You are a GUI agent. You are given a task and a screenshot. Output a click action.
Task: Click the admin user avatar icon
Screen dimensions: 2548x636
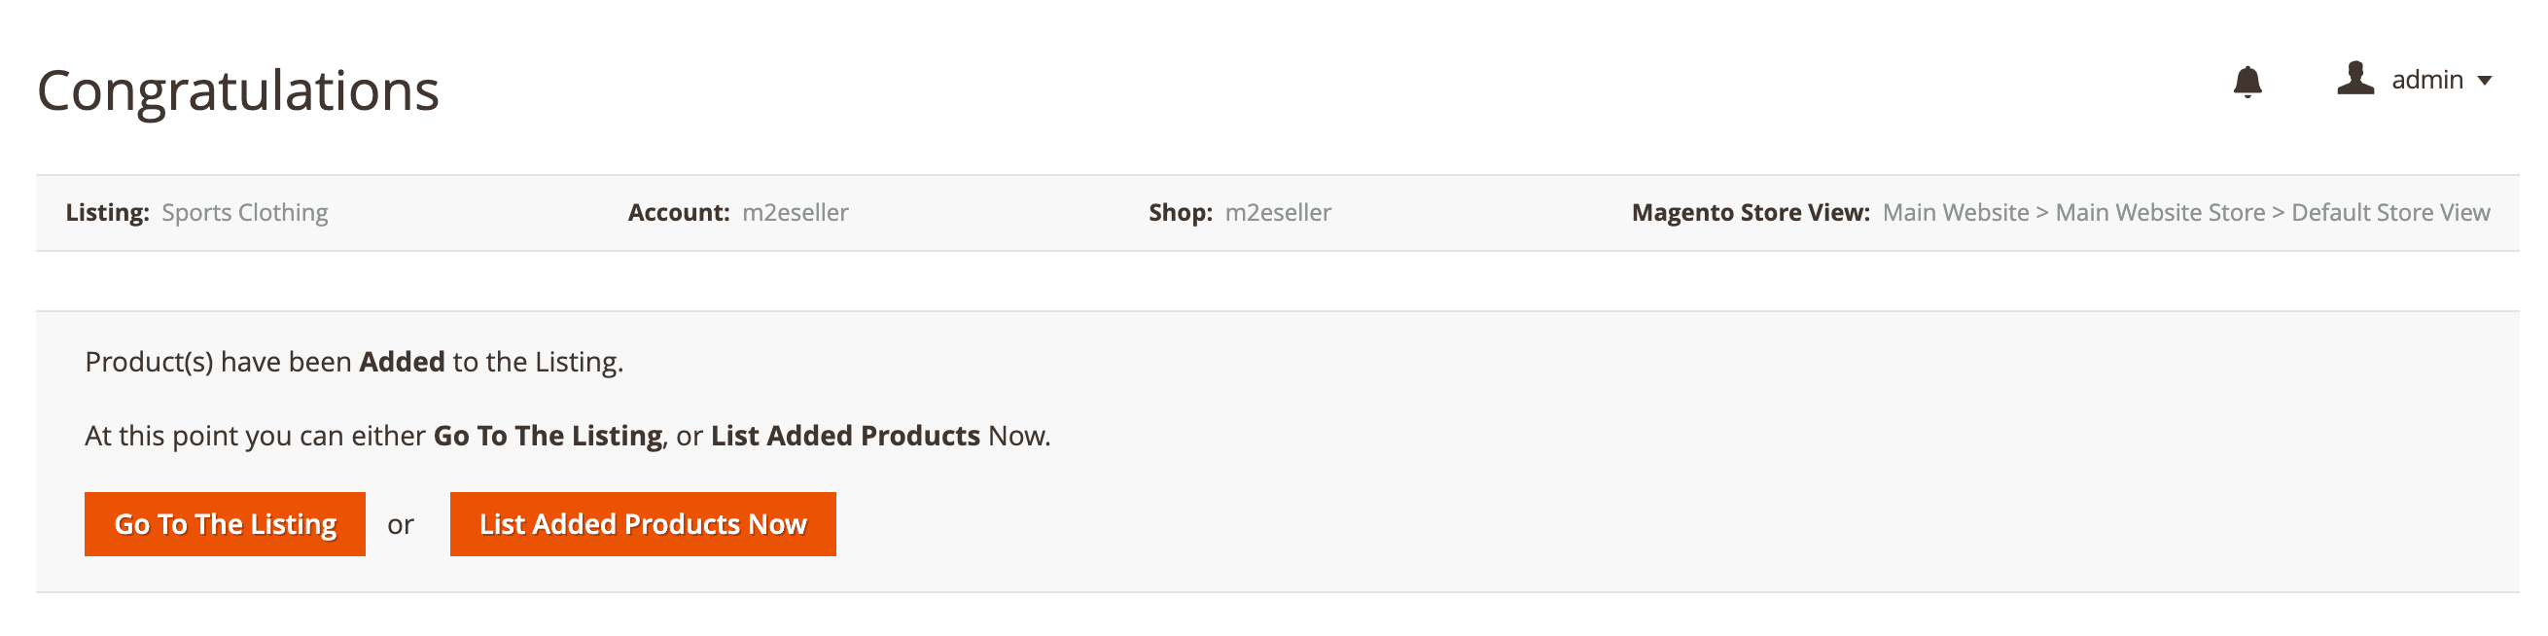coord(2355,78)
